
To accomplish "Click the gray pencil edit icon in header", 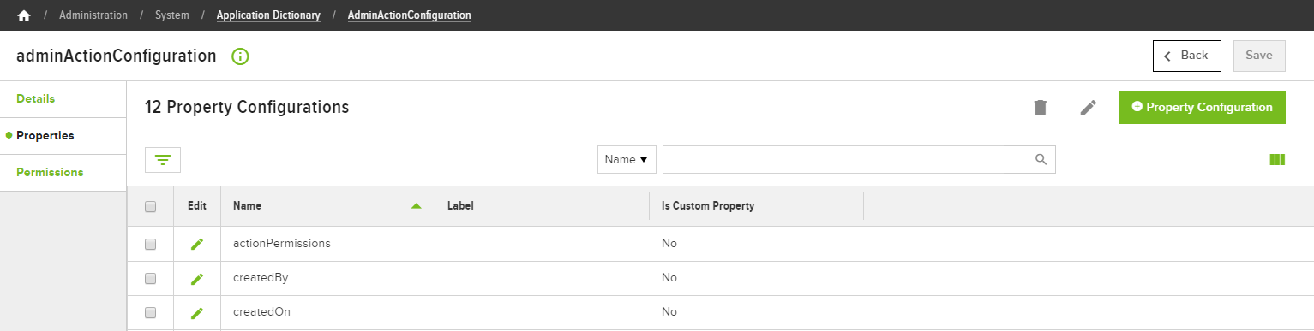I will pos(1088,108).
